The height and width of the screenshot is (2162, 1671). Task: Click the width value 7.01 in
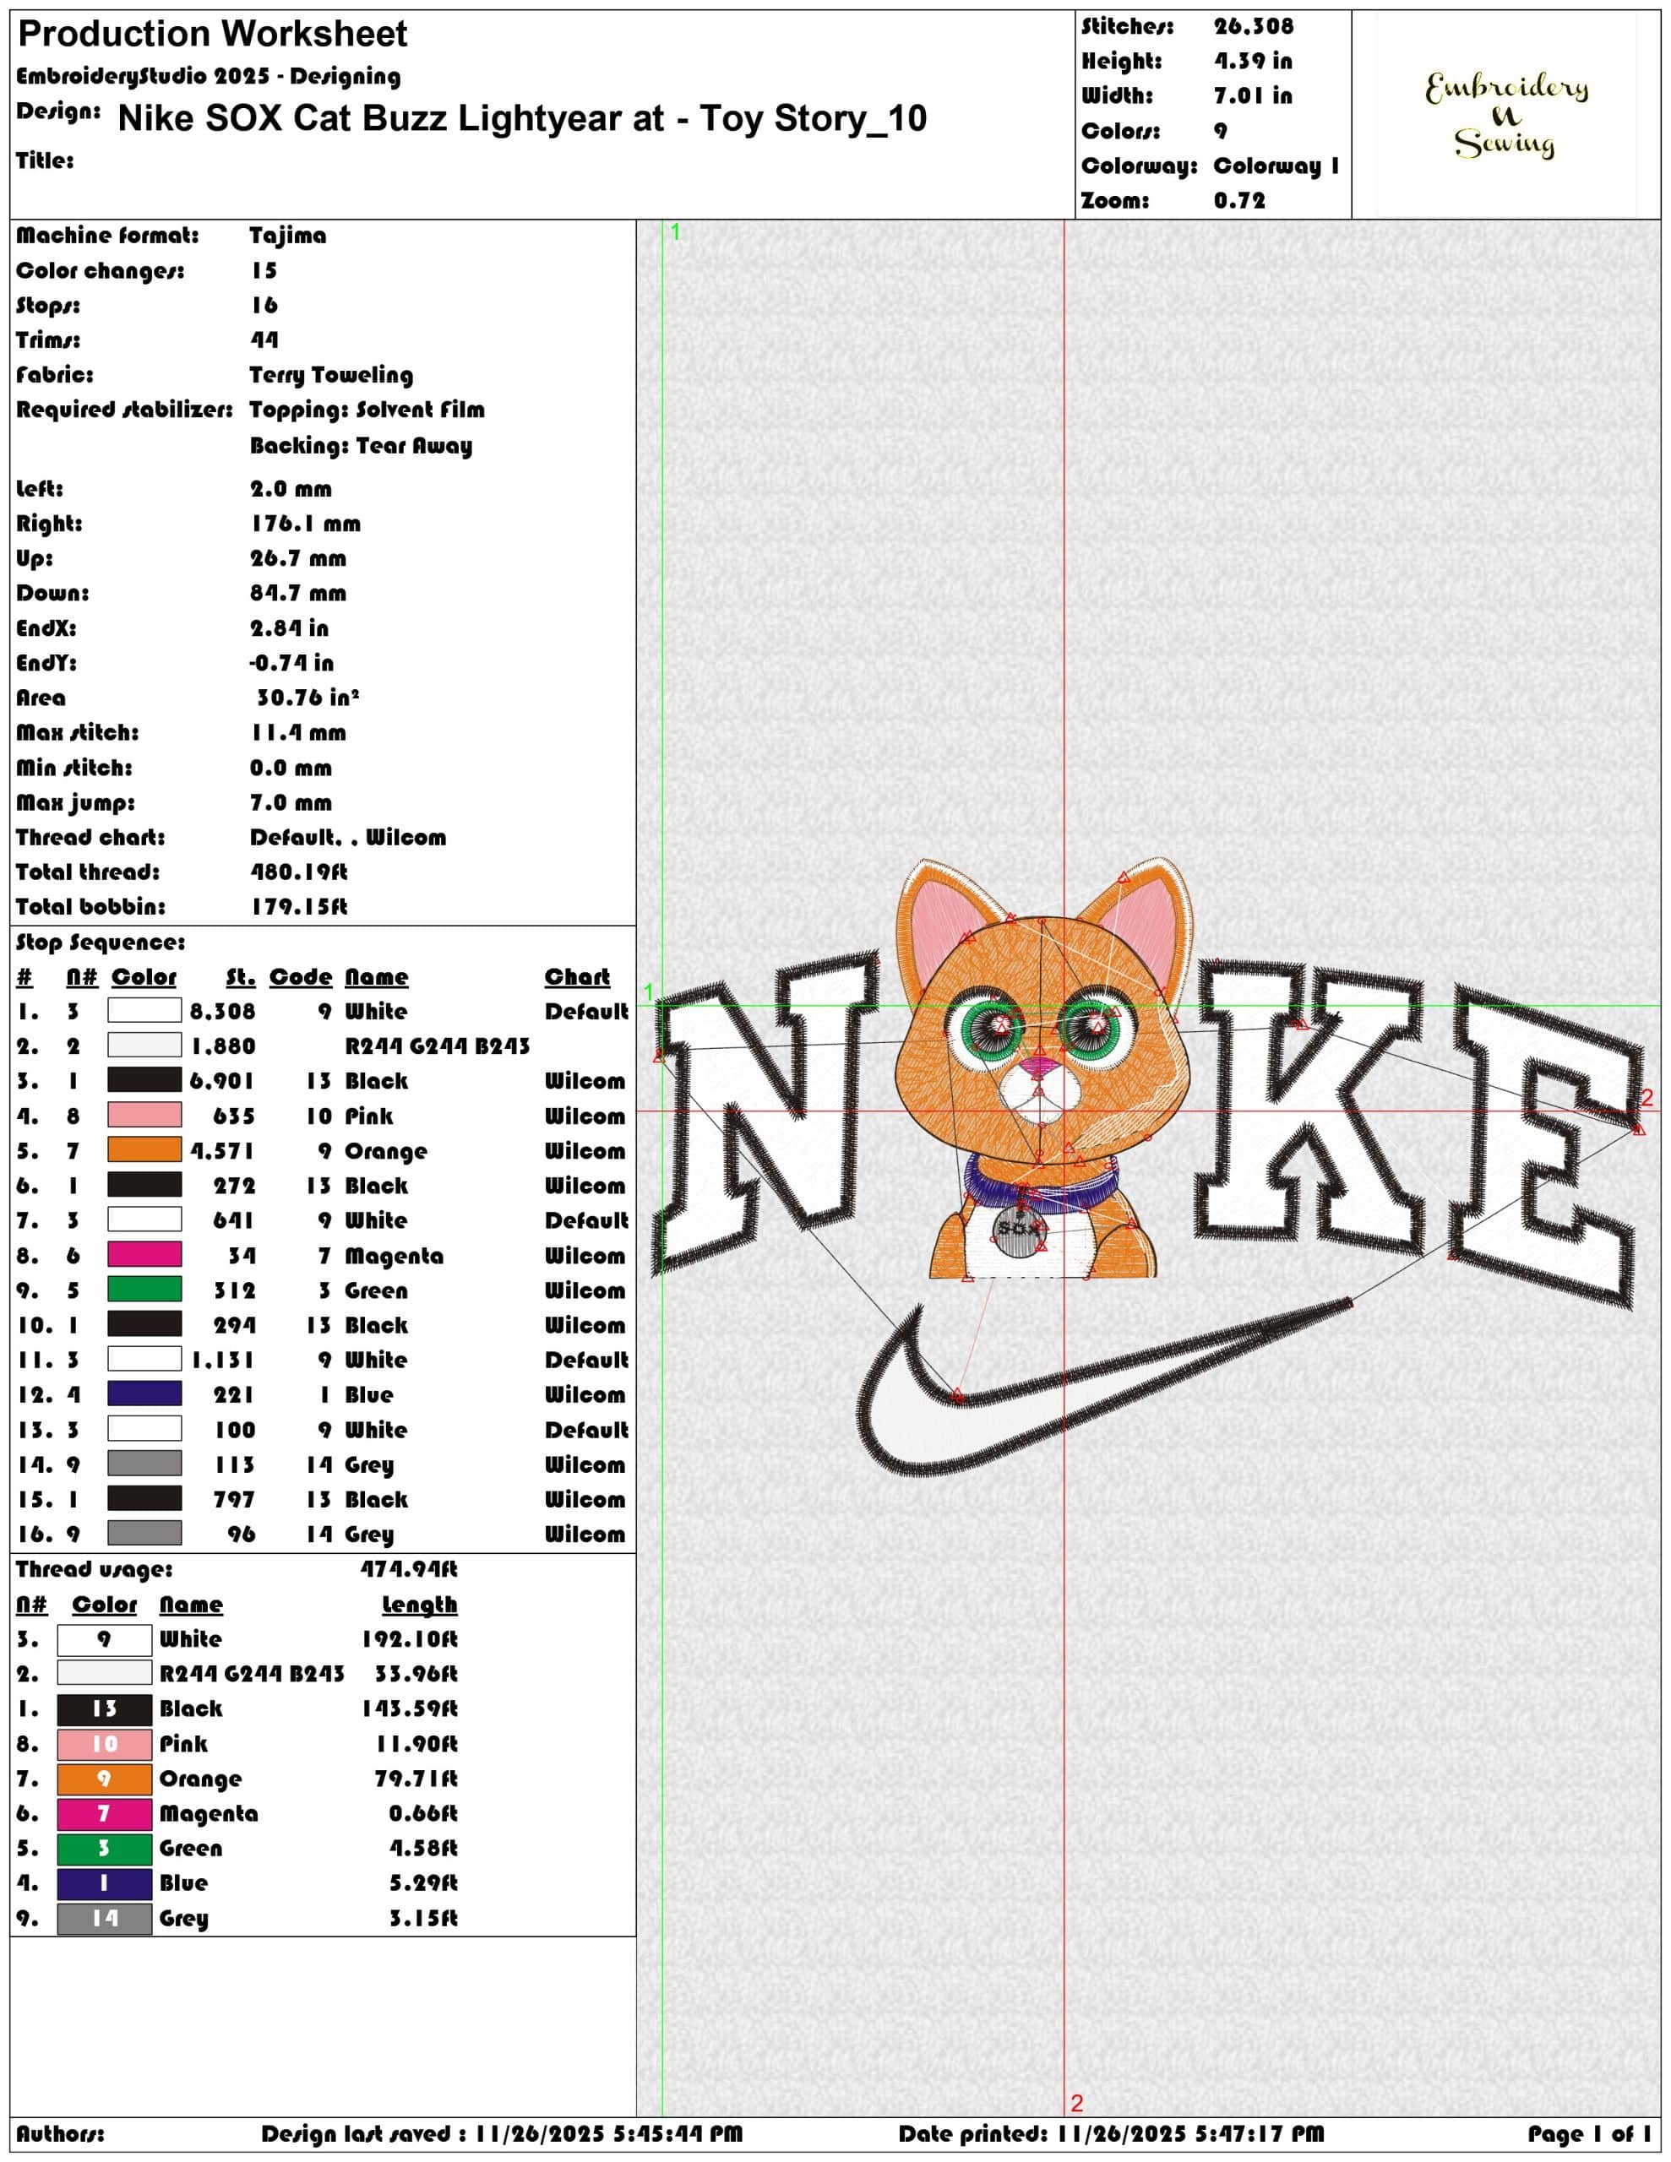click(1254, 96)
